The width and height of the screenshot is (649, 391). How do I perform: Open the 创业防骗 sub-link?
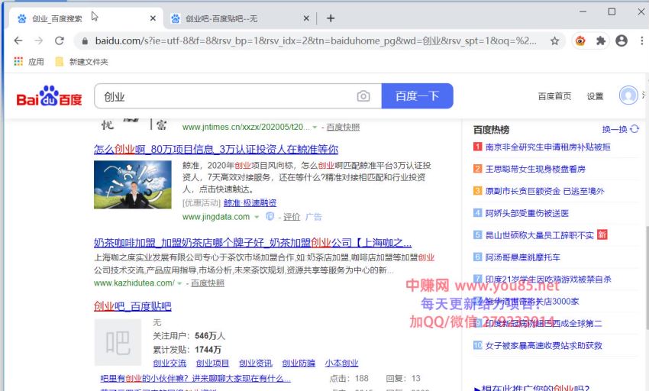click(299, 363)
